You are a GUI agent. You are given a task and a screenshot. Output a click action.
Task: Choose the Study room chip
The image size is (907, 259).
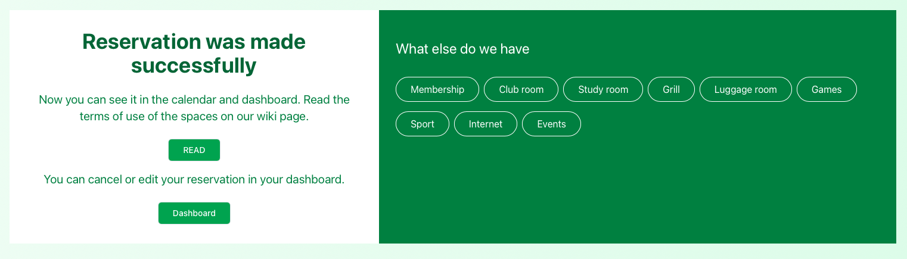[x=603, y=89]
